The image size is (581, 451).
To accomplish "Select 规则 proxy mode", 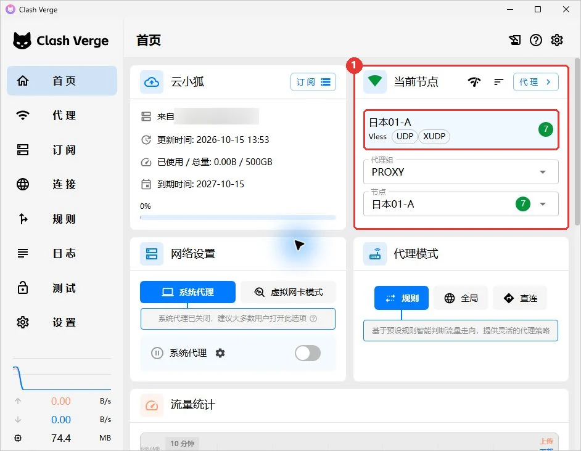I will point(402,298).
